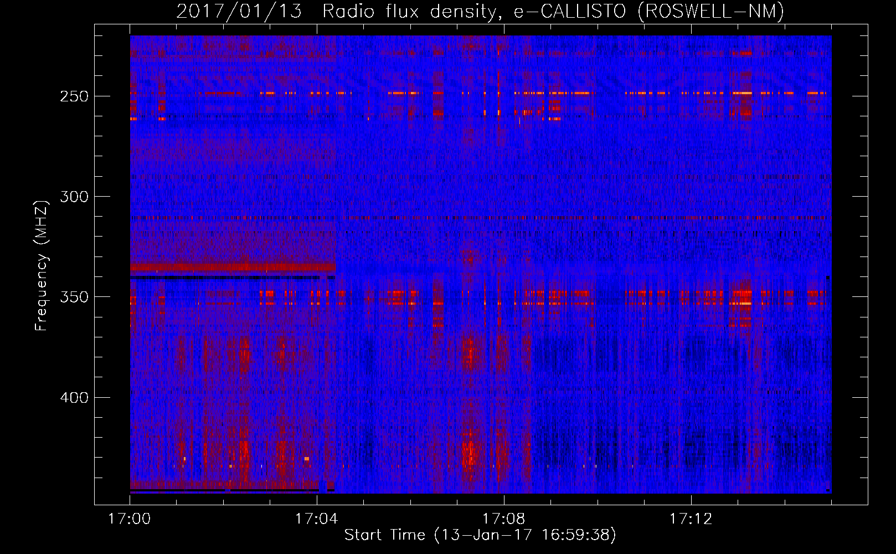Click the 17:04 time tick label
896x554 pixels.
click(x=317, y=519)
